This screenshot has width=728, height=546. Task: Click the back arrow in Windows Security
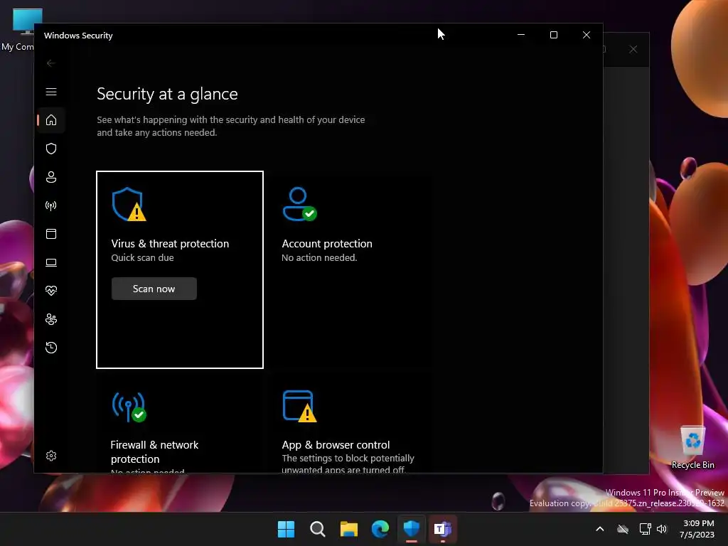pos(51,63)
